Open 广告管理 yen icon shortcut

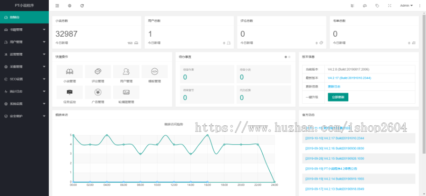98,92
